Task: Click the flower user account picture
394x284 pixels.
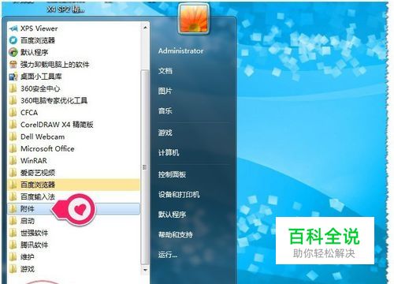Action: (194, 18)
